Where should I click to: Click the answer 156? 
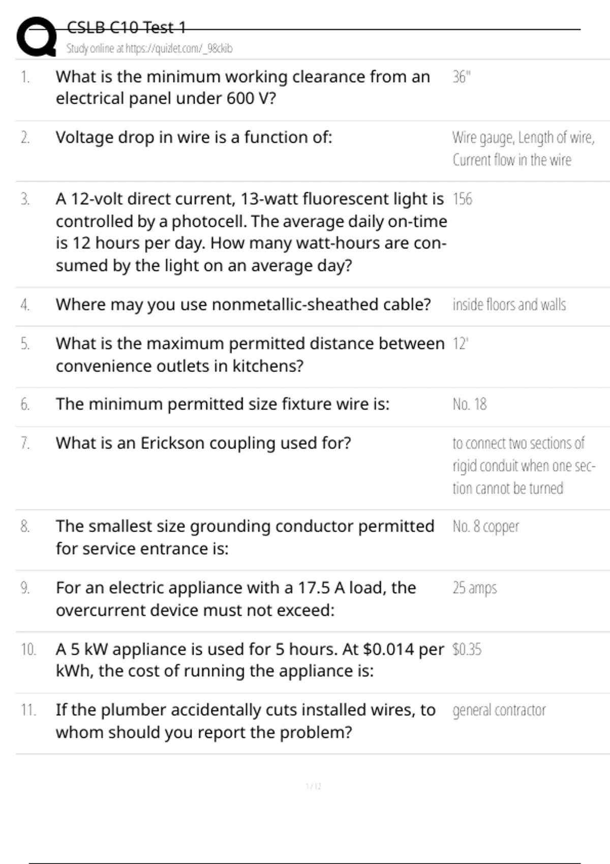coord(462,199)
